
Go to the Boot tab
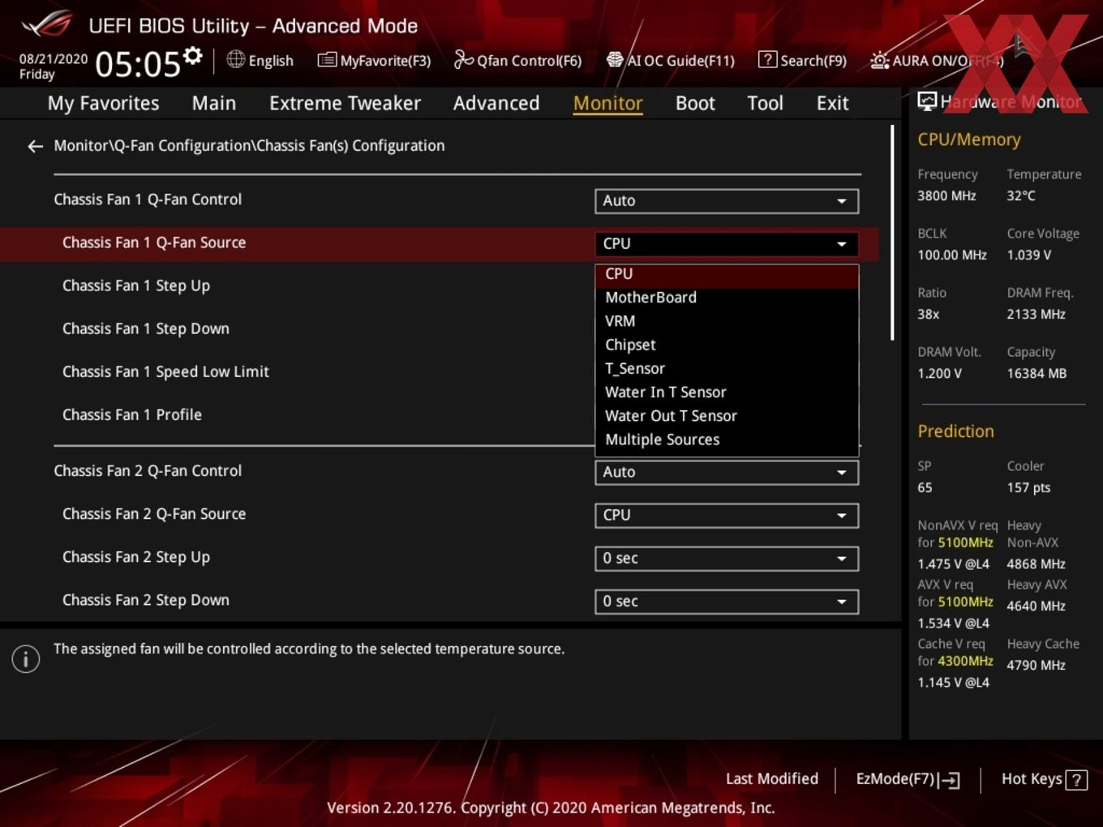[695, 103]
